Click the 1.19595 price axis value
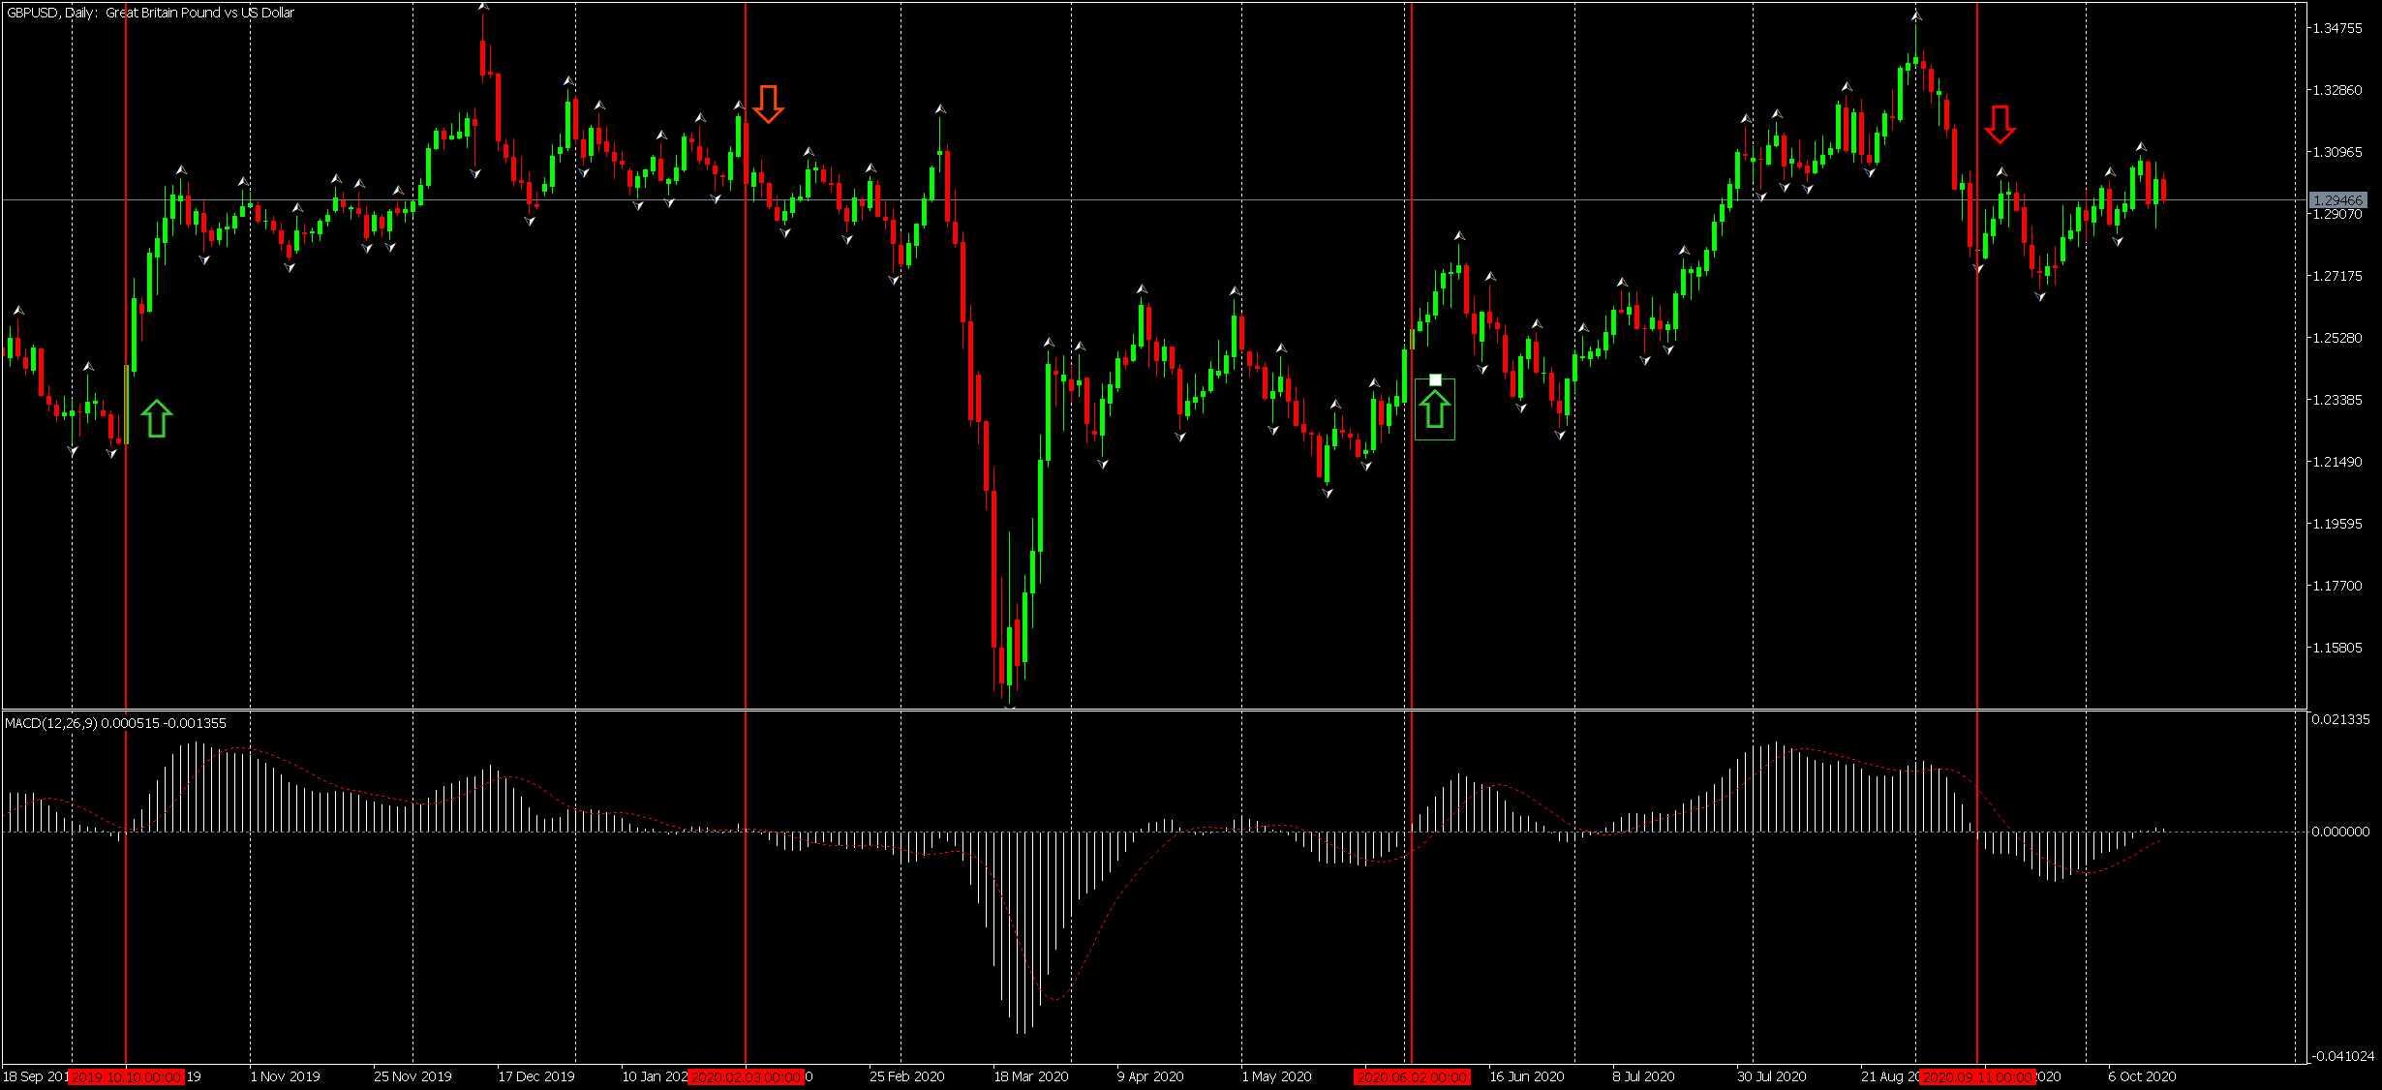 [x=2337, y=524]
